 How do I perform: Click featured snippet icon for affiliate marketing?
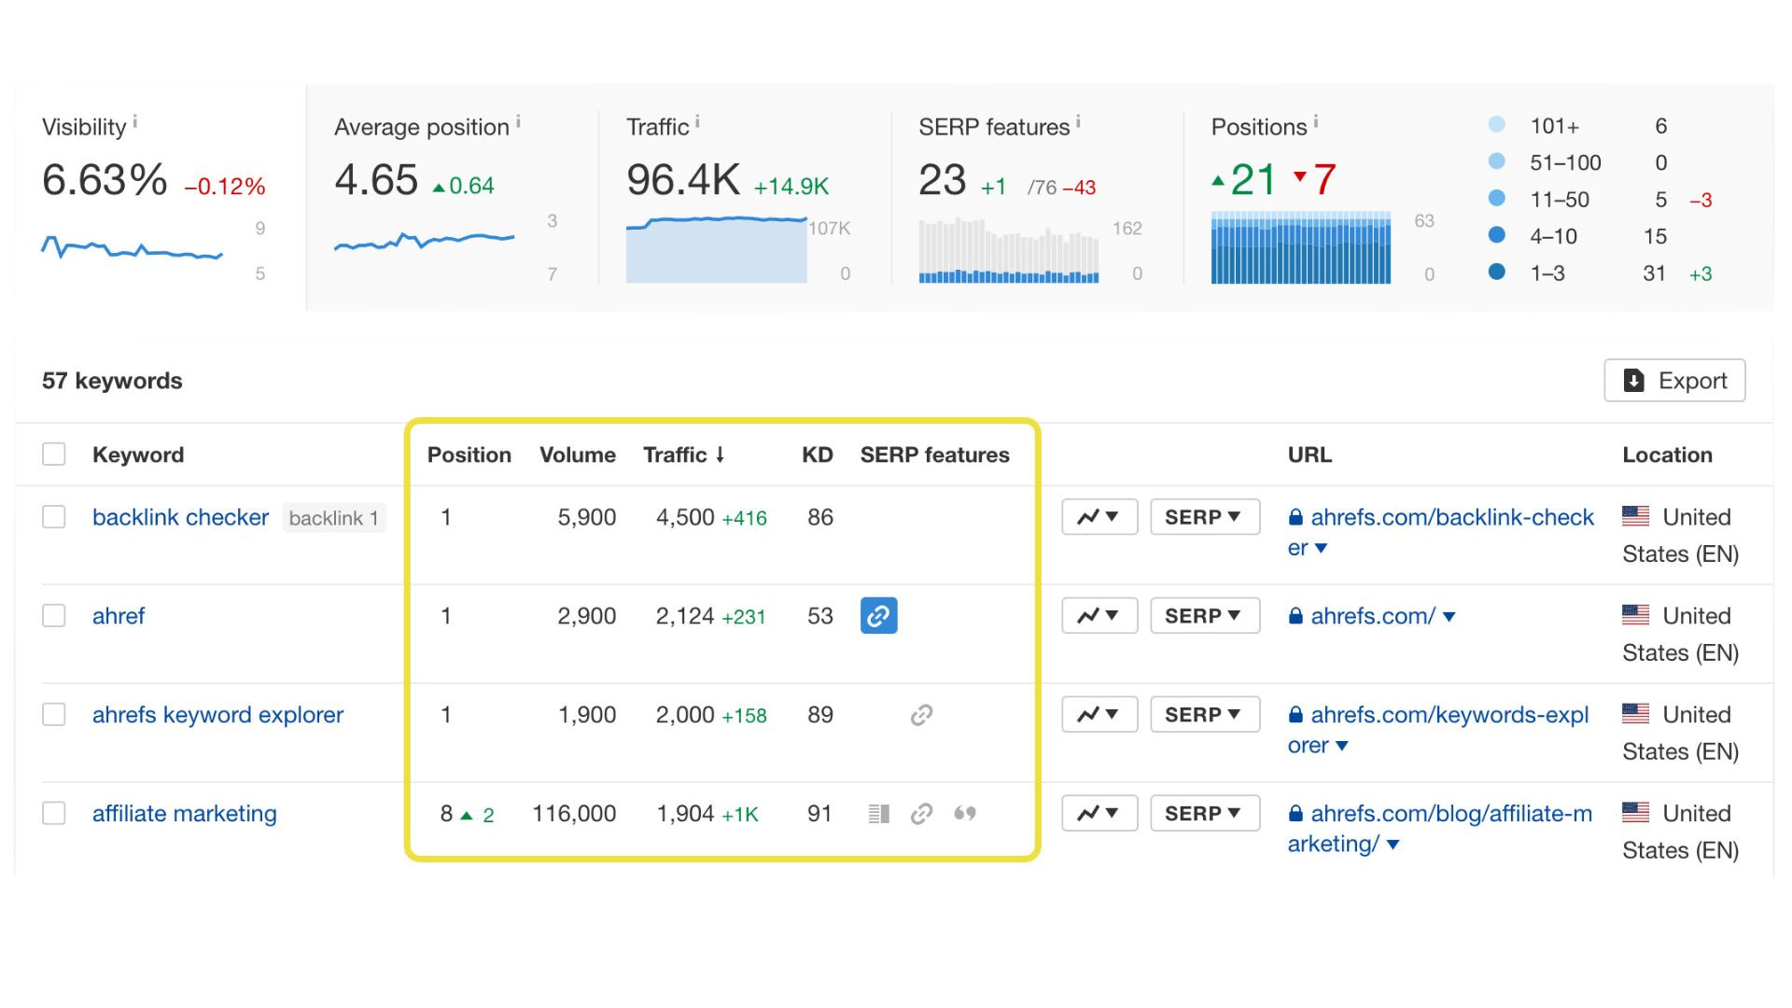click(878, 814)
